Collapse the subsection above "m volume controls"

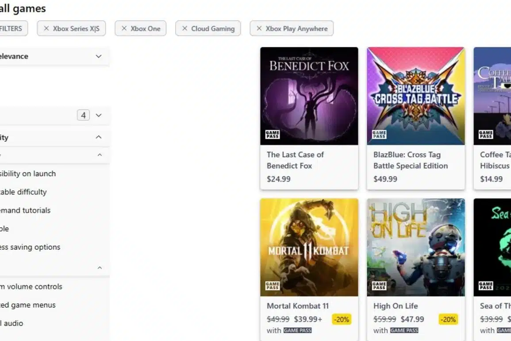(x=54, y=268)
